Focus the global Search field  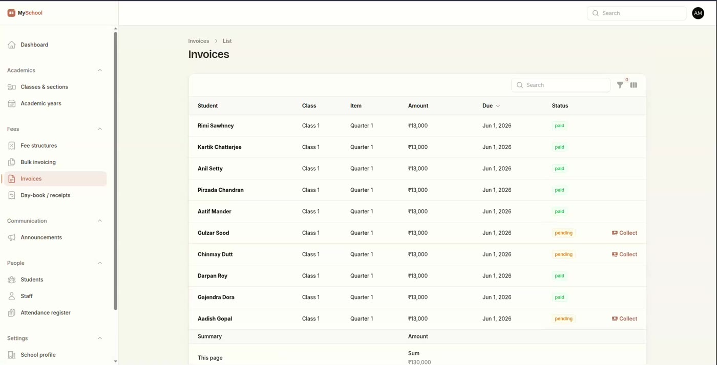click(637, 13)
